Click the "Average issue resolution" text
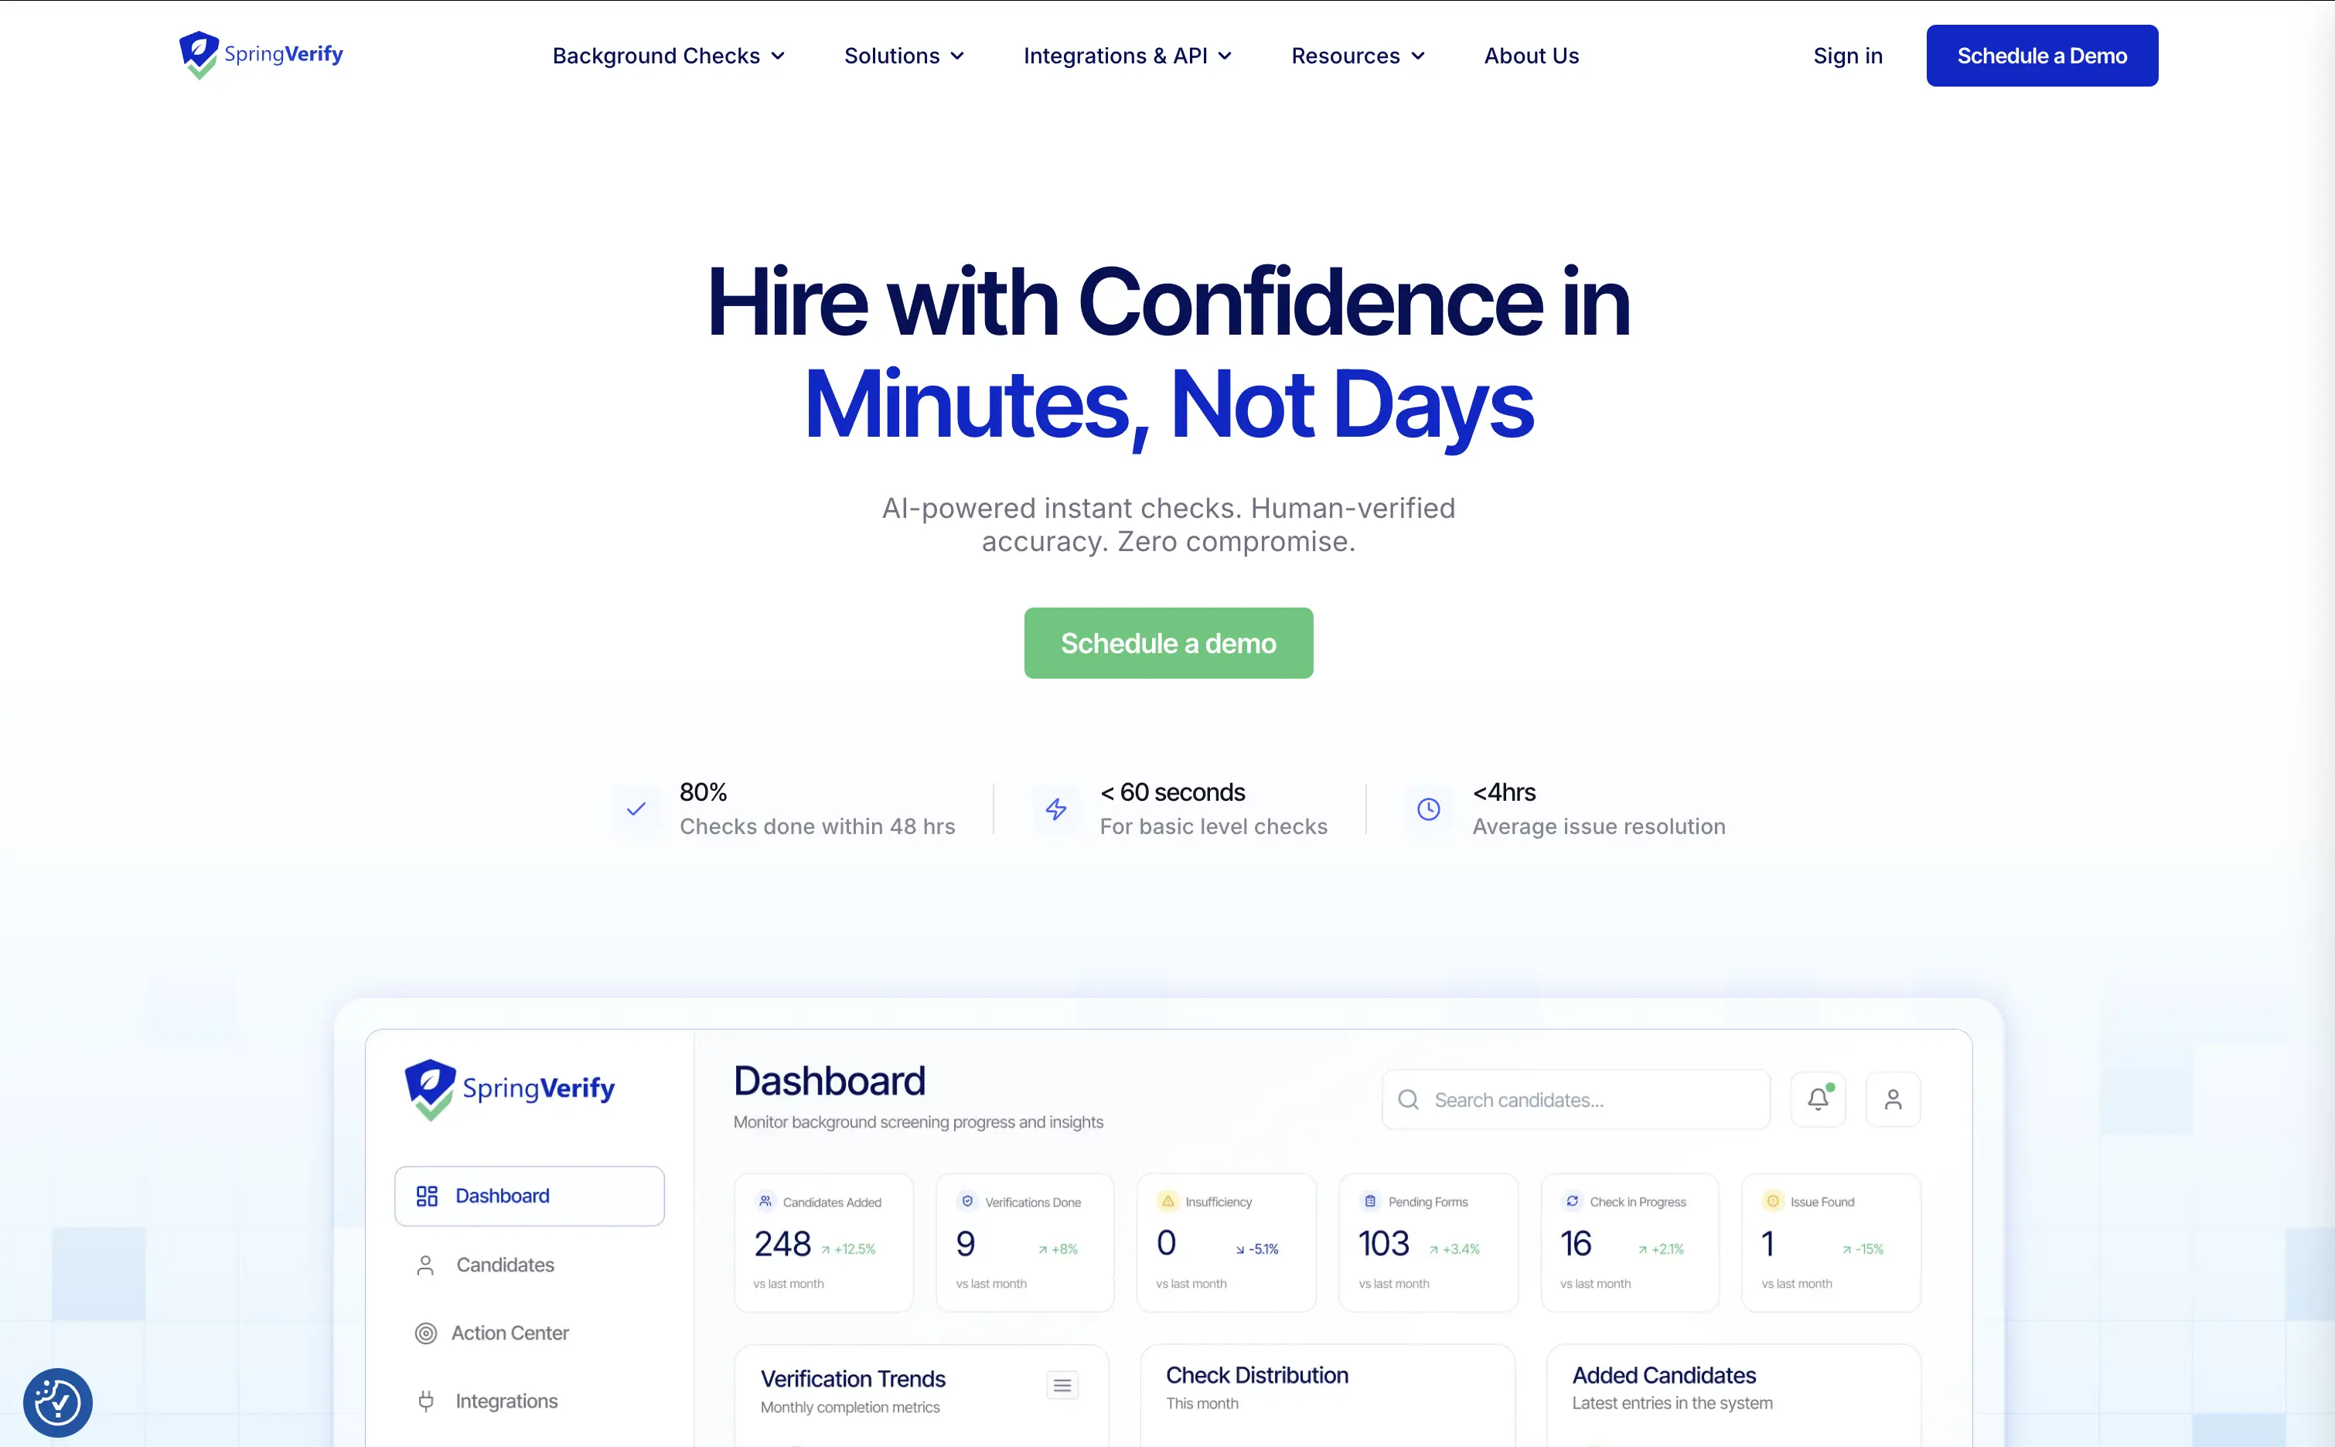The height and width of the screenshot is (1447, 2335). (x=1598, y=826)
